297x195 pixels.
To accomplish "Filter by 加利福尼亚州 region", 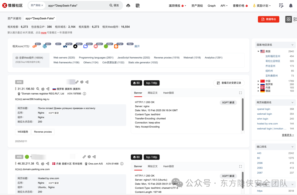I will click(273, 56).
